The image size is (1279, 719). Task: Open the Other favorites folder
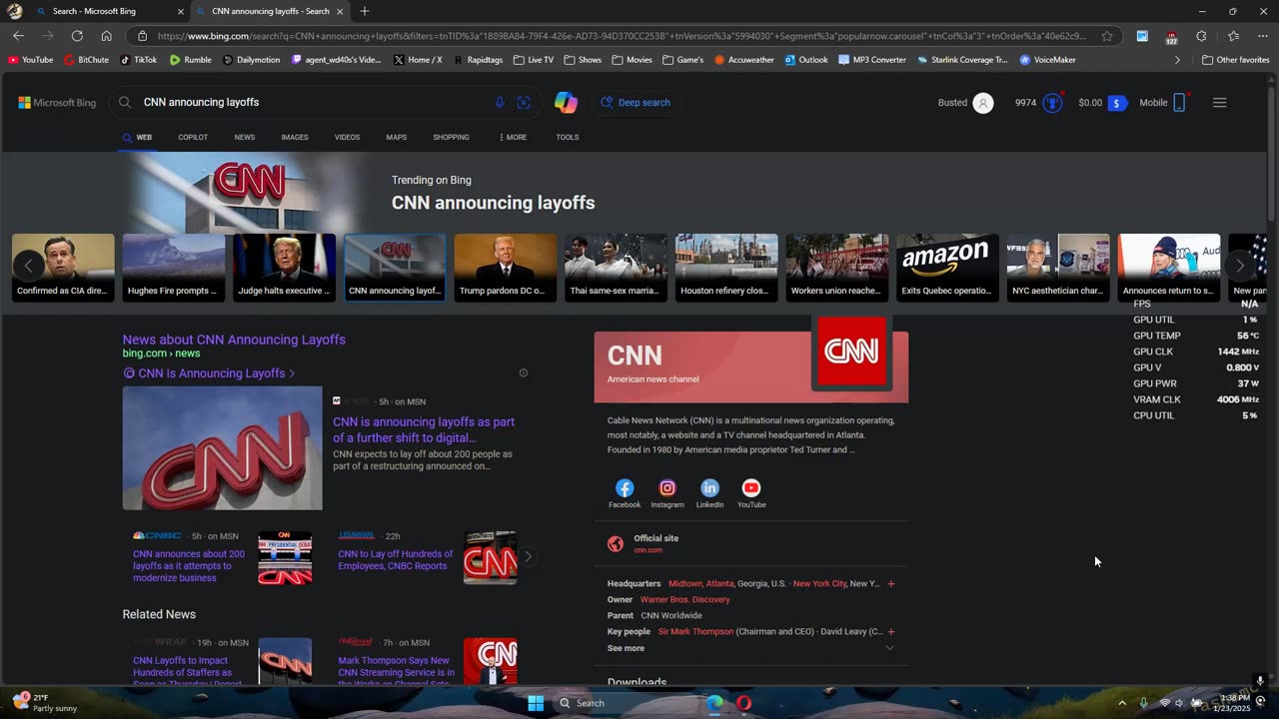coord(1236,60)
